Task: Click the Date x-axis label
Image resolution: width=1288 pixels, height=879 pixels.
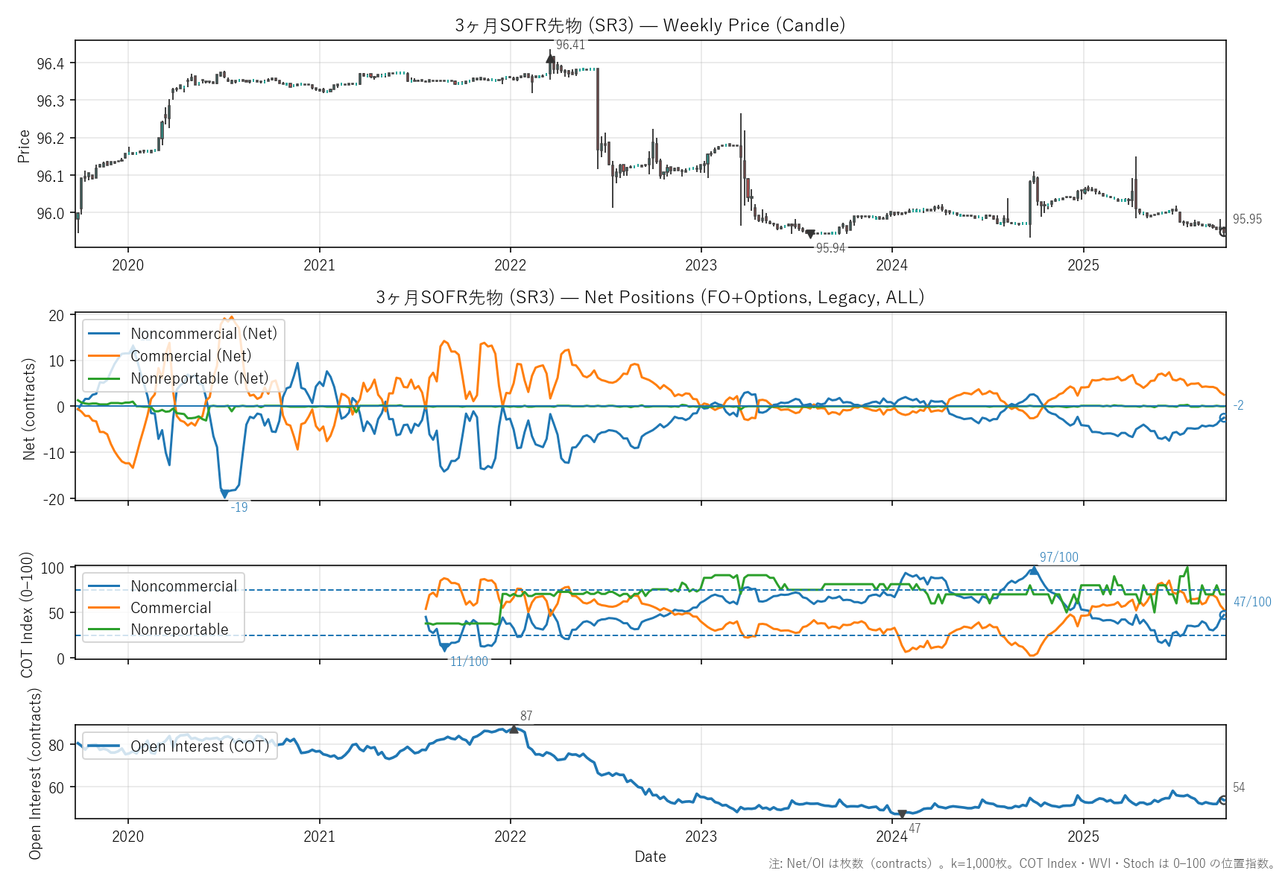Action: [x=650, y=857]
